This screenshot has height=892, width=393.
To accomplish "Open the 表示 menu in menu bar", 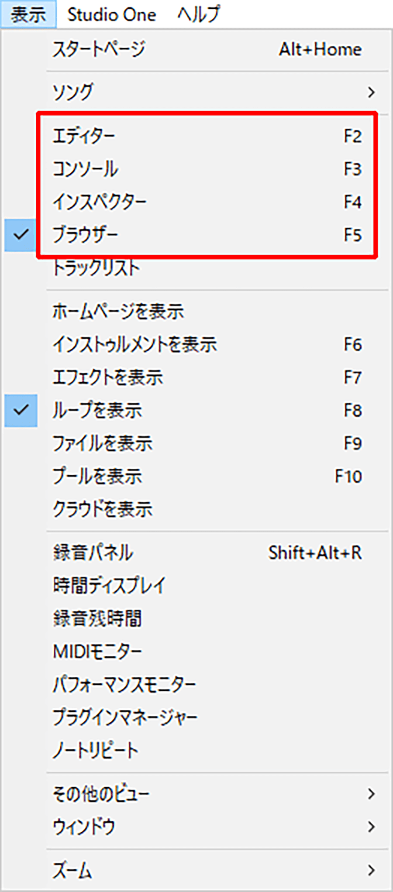I will 28,14.
